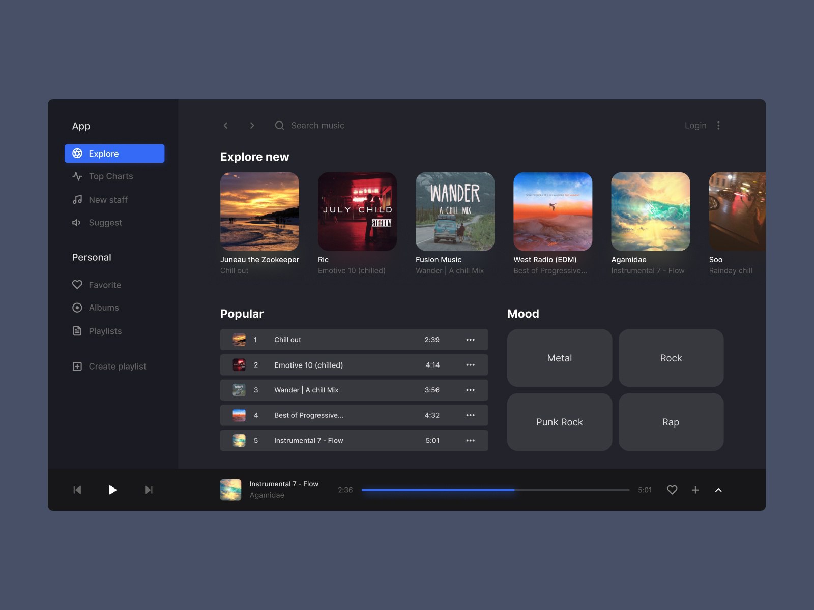The height and width of the screenshot is (610, 814).
Task: Open Favorite list
Action: point(97,285)
